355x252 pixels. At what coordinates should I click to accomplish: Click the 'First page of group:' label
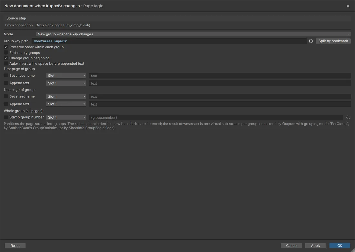[20, 69]
